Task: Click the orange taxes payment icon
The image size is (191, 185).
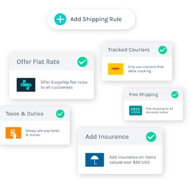Action: [x=13, y=133]
